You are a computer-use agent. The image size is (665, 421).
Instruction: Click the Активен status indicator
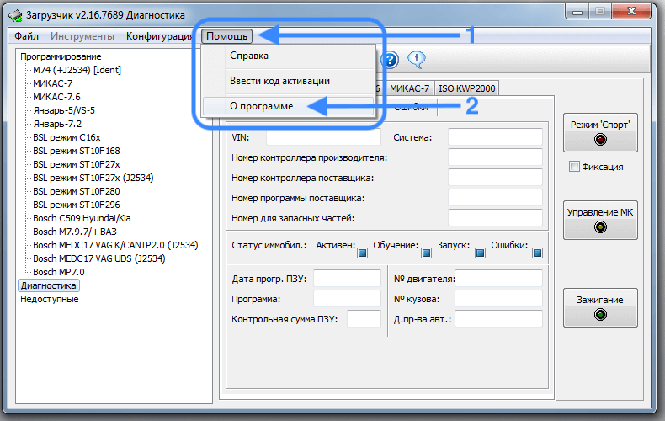(x=362, y=253)
